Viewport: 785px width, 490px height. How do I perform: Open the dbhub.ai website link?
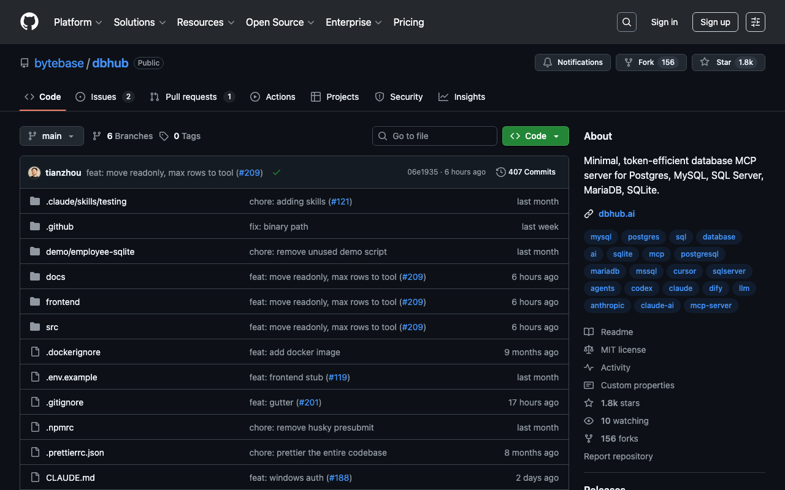click(x=616, y=214)
